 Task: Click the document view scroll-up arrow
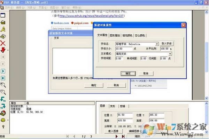pyautogui.click(x=207, y=12)
